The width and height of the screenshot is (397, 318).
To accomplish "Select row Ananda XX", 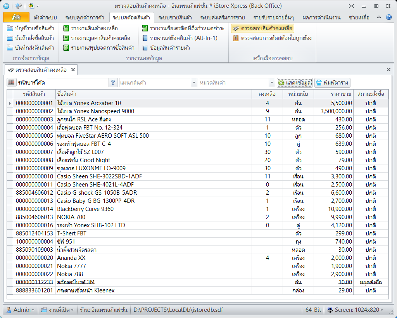I will coord(197,258).
